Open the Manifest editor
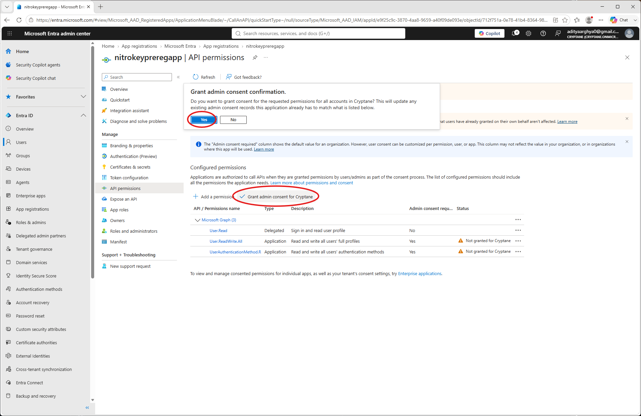Screen dimensions: 641x416 (119, 242)
